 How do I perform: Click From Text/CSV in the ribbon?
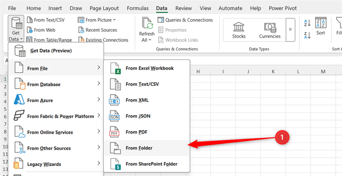tap(45, 20)
